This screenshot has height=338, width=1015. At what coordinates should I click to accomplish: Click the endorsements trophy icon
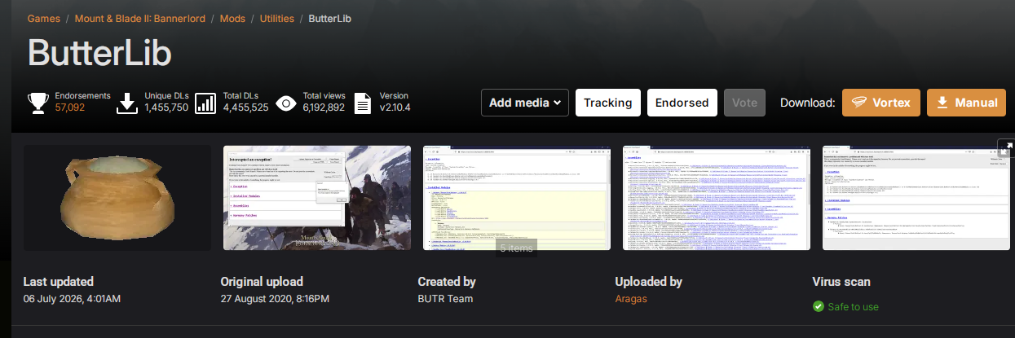(x=38, y=103)
